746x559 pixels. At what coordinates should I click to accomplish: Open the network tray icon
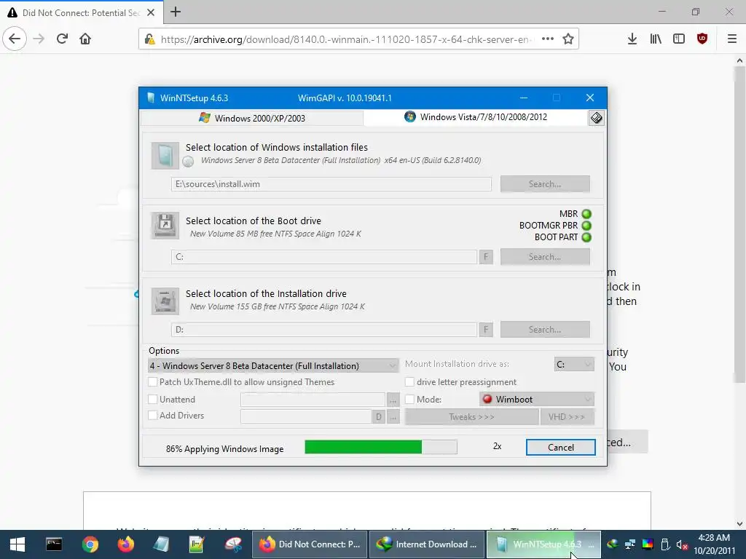(x=630, y=544)
